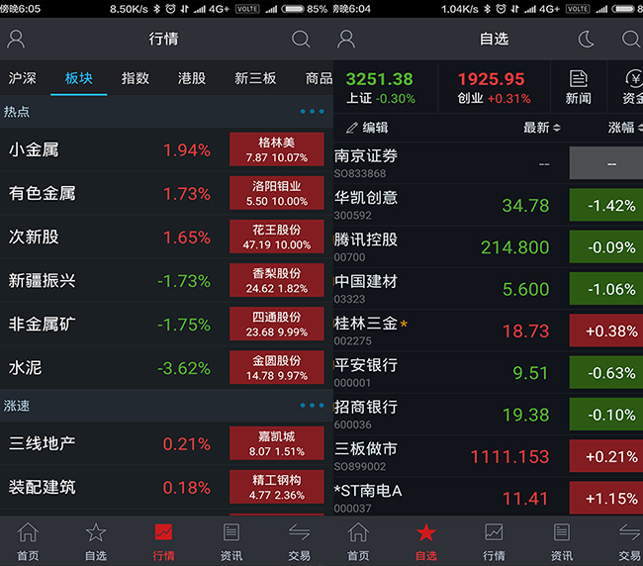643x566 pixels.
Task: Switch to 商品 tab
Action: tap(320, 78)
